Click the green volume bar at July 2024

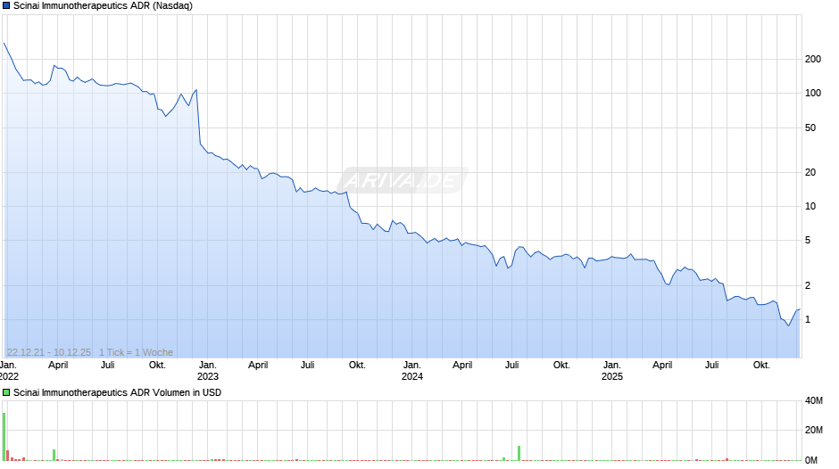coord(519,453)
